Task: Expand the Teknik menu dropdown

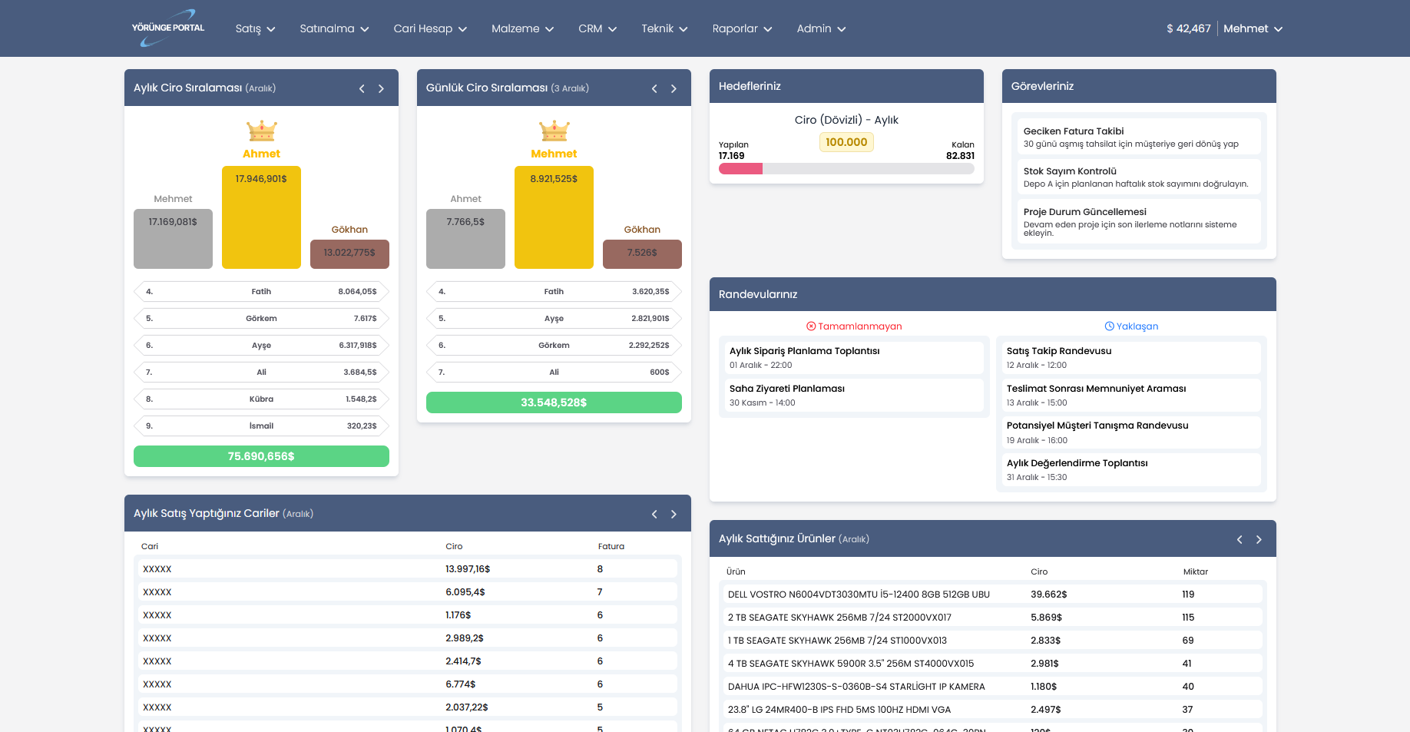Action: click(x=664, y=28)
